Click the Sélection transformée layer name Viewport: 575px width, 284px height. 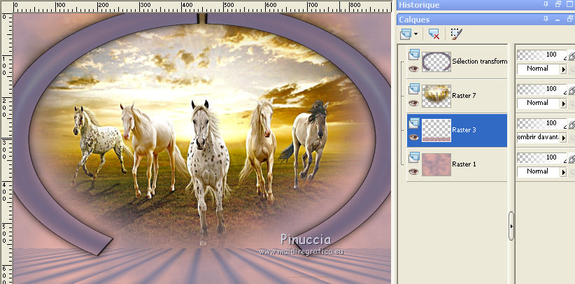480,62
